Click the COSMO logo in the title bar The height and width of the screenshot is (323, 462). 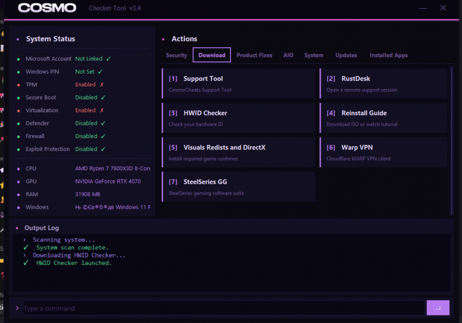pos(47,8)
